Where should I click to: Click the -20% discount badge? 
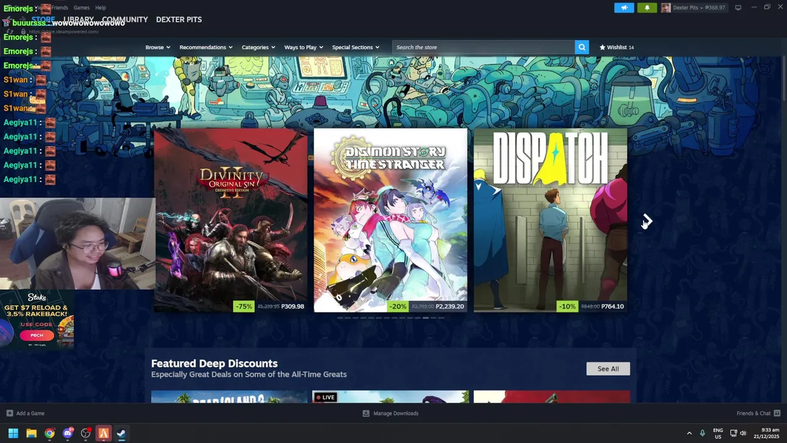coord(398,306)
